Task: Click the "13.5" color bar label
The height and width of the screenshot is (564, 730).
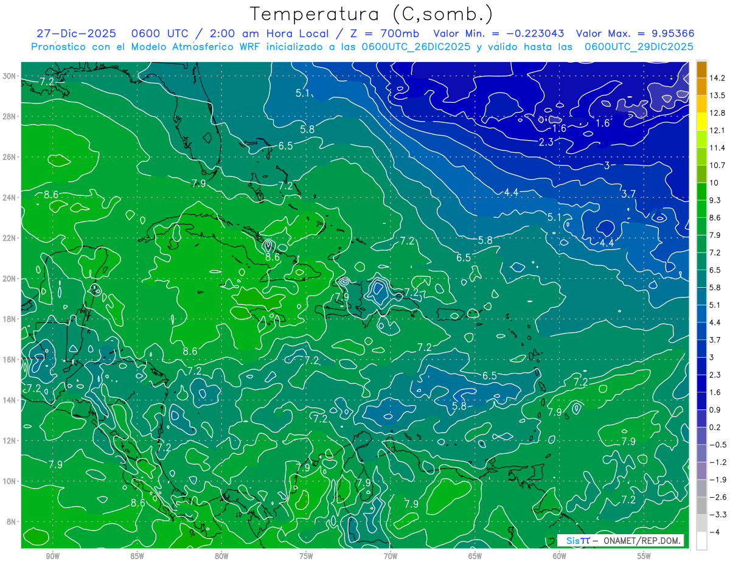Action: (718, 96)
